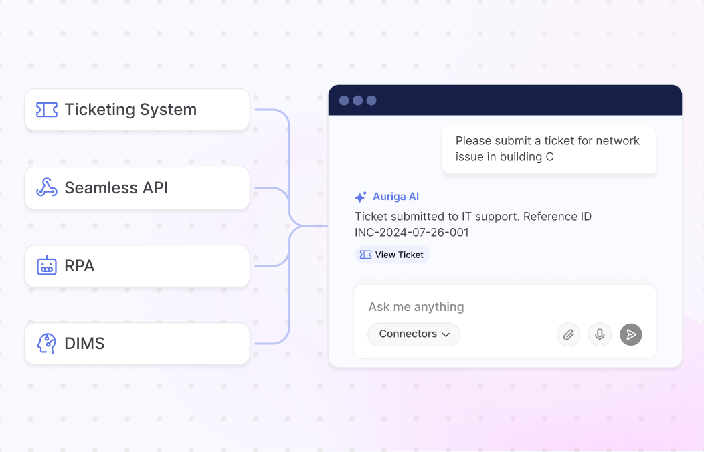The width and height of the screenshot is (704, 452).
Task: Click the microphone voice input icon
Action: [x=600, y=334]
